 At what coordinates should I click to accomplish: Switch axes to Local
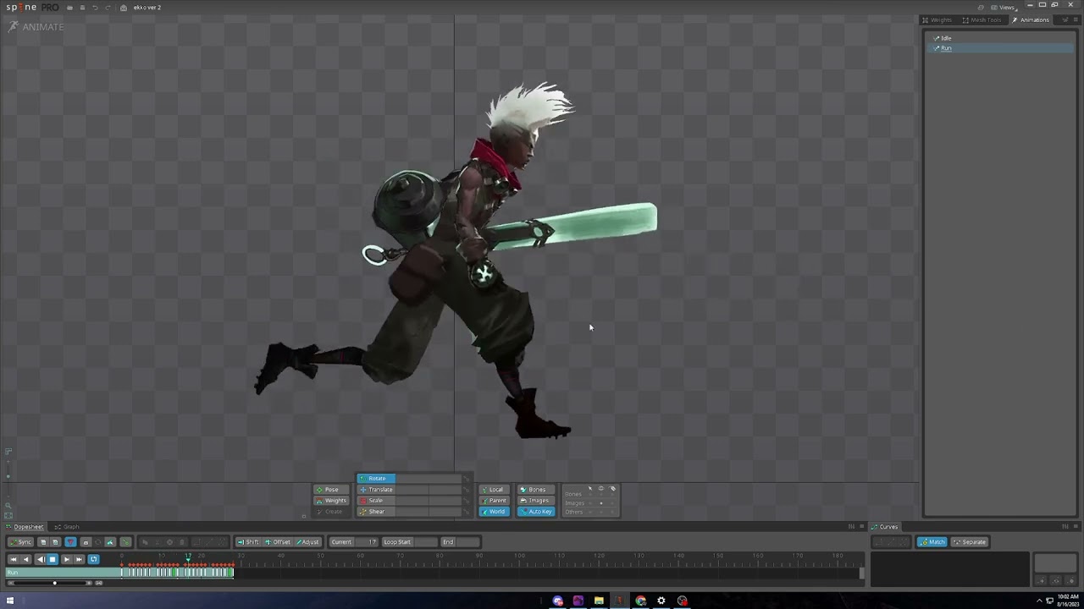[x=495, y=490]
